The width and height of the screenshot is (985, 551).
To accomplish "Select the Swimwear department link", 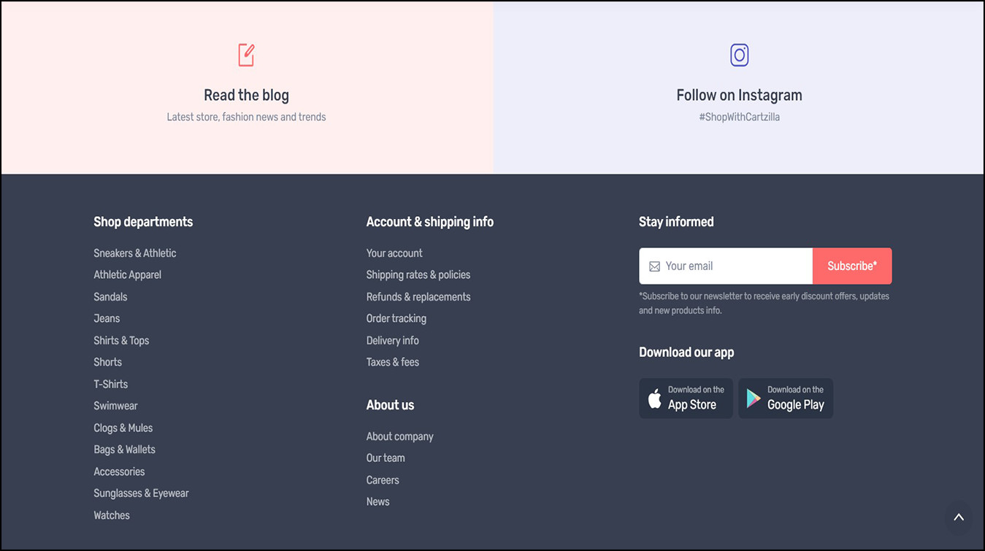I will pos(115,406).
